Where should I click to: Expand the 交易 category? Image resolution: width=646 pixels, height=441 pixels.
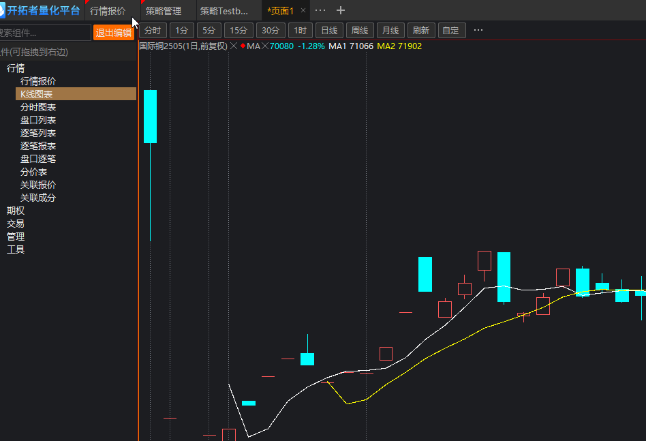point(16,224)
